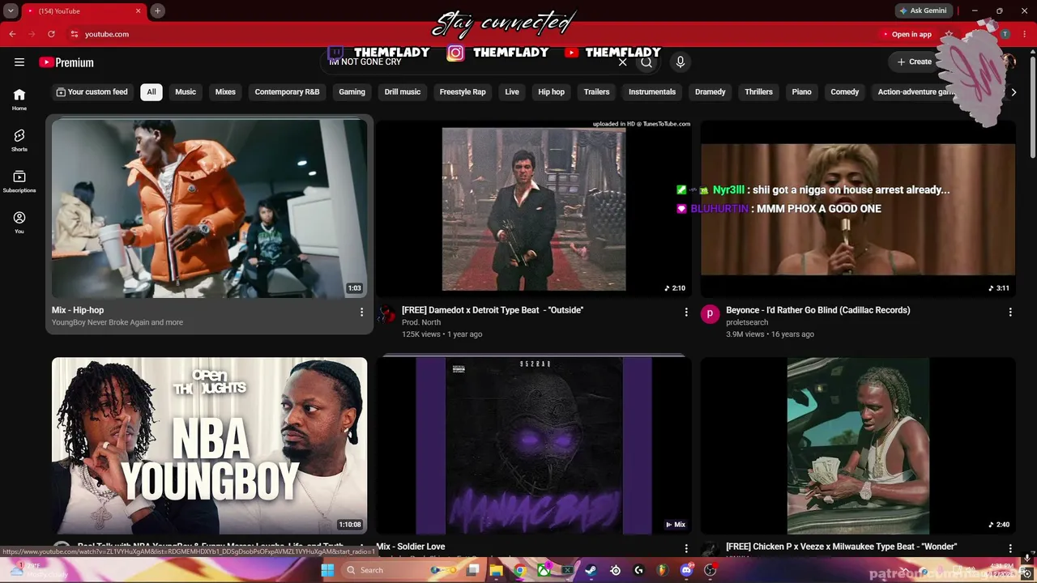The height and width of the screenshot is (583, 1037).
Task: Open a new browser tab
Action: coord(157,11)
